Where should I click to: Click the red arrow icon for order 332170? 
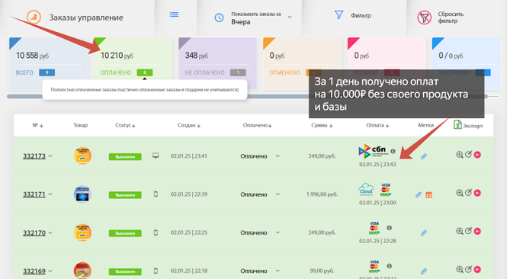[477, 231]
